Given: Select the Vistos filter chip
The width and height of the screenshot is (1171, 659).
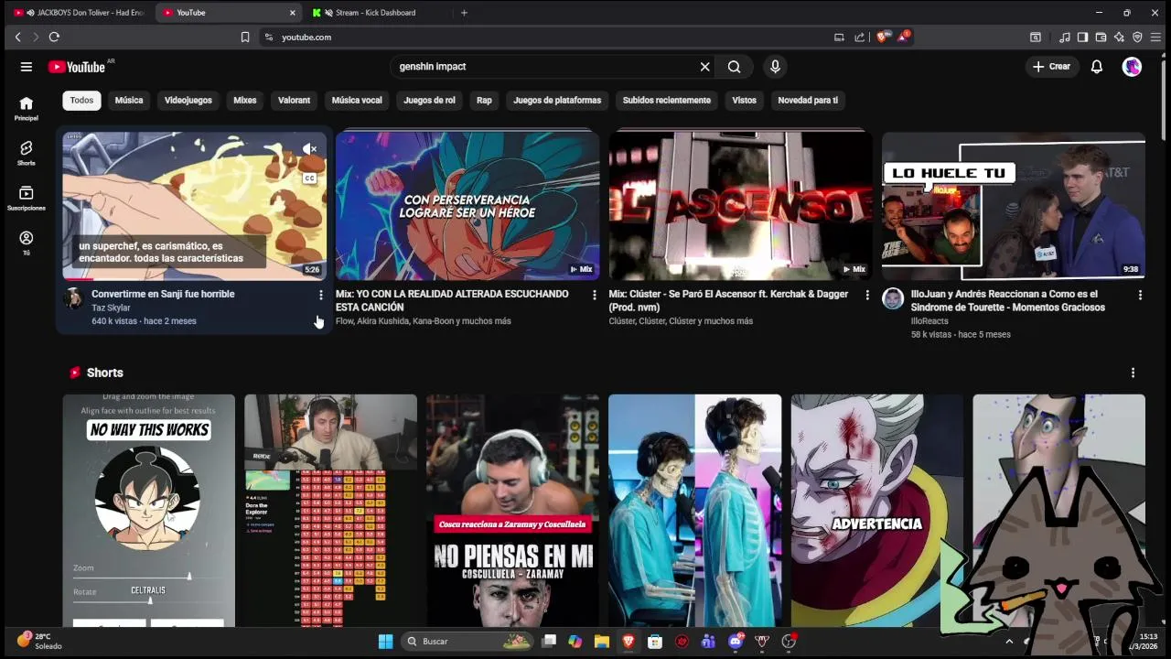Looking at the screenshot, I should (x=744, y=101).
